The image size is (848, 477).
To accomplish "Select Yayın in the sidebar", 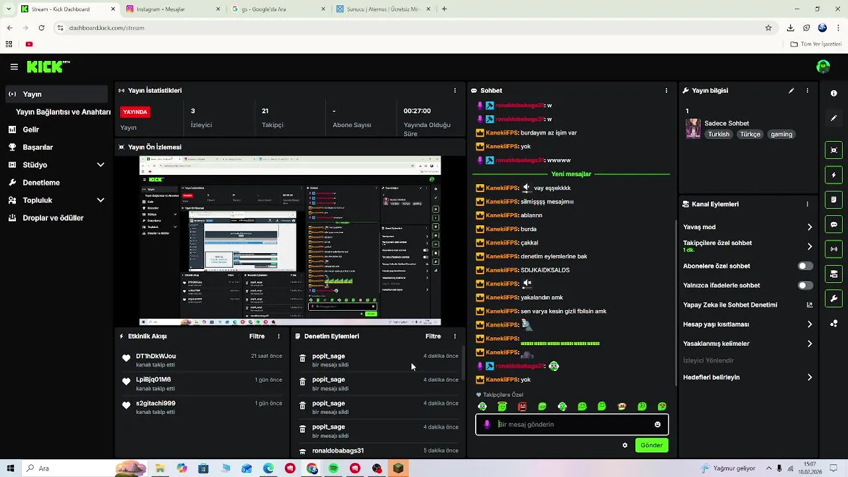I will click(x=56, y=94).
